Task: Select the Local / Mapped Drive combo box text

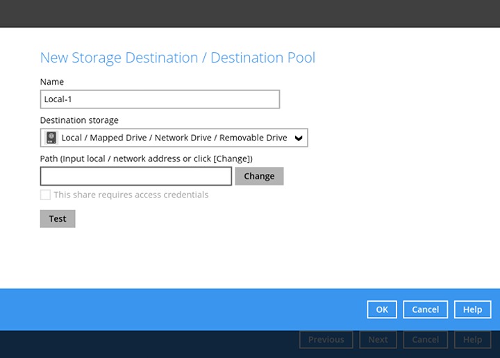Action: pyautogui.click(x=174, y=138)
